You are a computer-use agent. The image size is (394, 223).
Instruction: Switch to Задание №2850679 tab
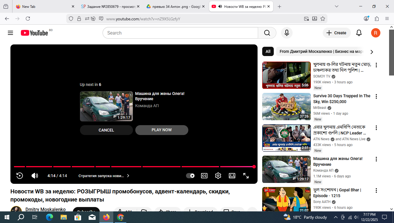[110, 6]
